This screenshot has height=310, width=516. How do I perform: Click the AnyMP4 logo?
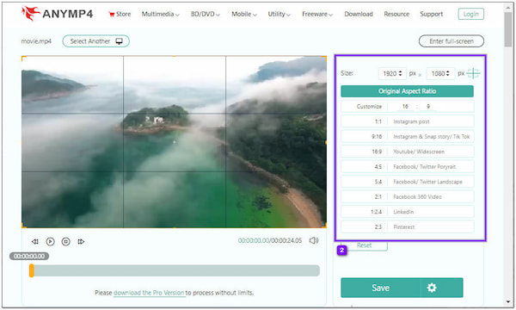click(57, 14)
